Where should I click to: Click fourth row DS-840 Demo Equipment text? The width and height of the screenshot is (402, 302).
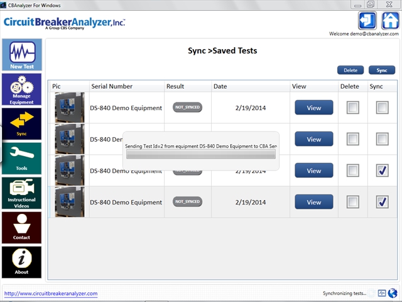click(126, 203)
